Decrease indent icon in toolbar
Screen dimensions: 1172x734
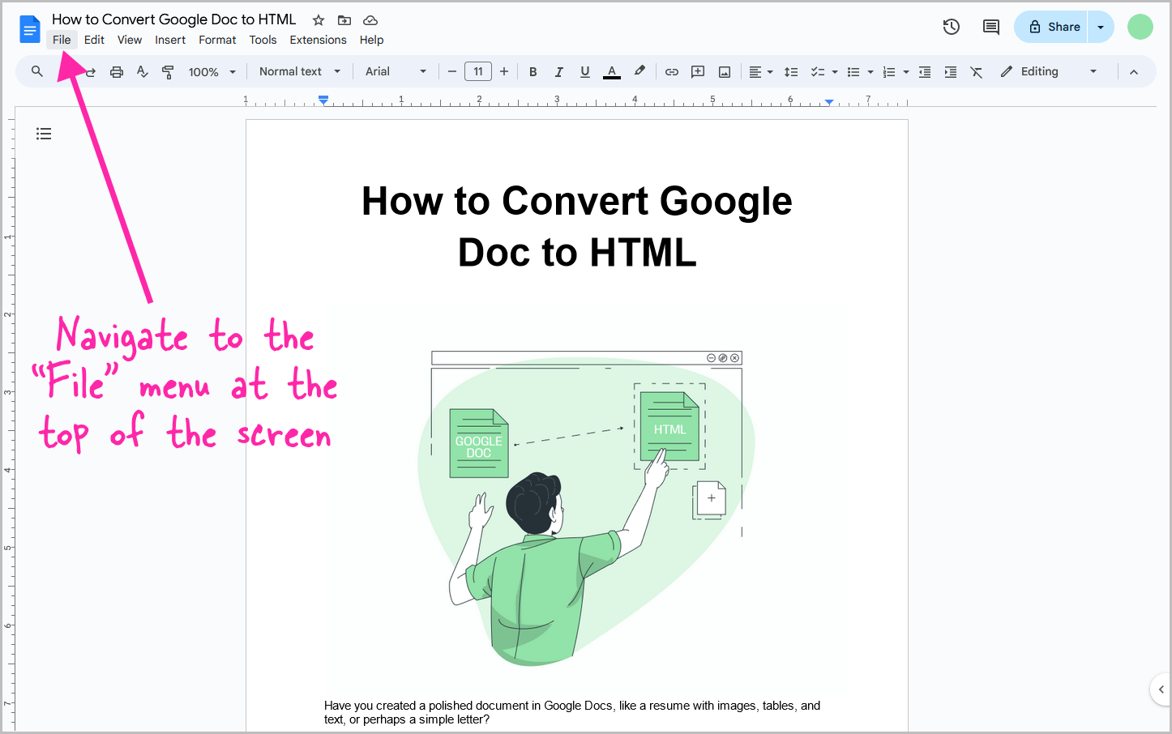[x=925, y=72]
